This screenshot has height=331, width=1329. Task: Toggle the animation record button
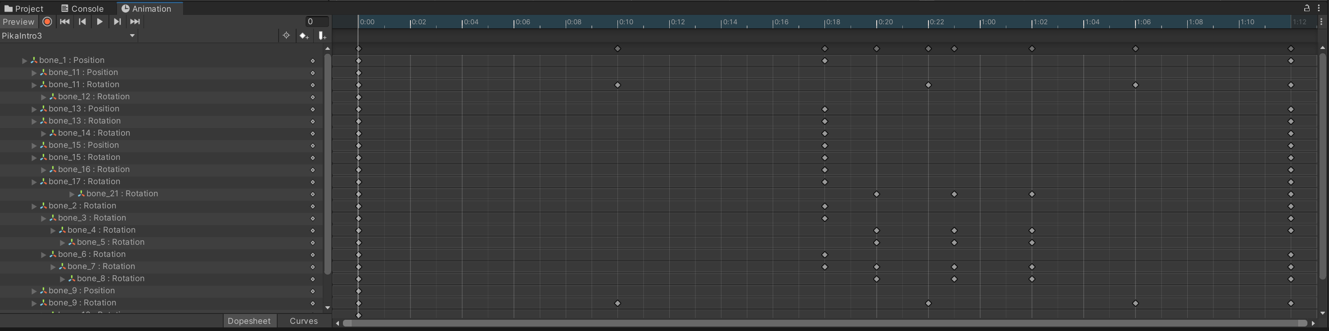click(x=47, y=22)
